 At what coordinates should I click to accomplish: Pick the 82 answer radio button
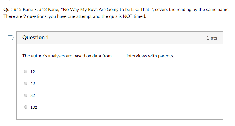26,95
